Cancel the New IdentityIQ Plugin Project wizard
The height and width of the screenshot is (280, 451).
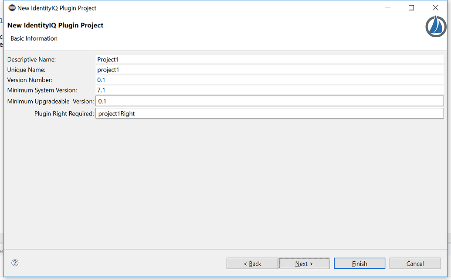[415, 263]
